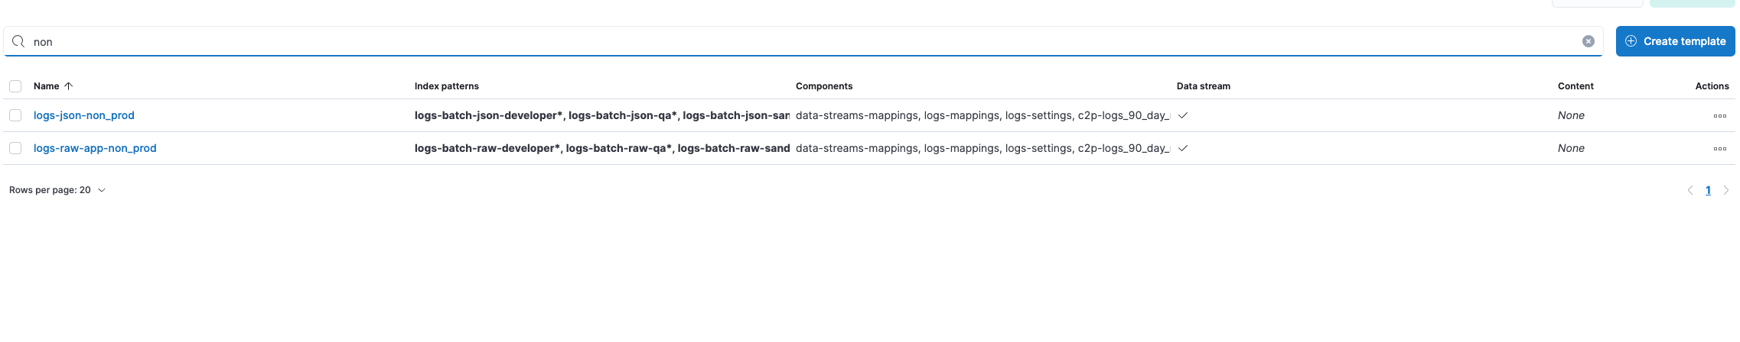This screenshot has width=1740, height=342.
Task: Open actions menu for logs-json-non_prod
Action: click(x=1719, y=116)
